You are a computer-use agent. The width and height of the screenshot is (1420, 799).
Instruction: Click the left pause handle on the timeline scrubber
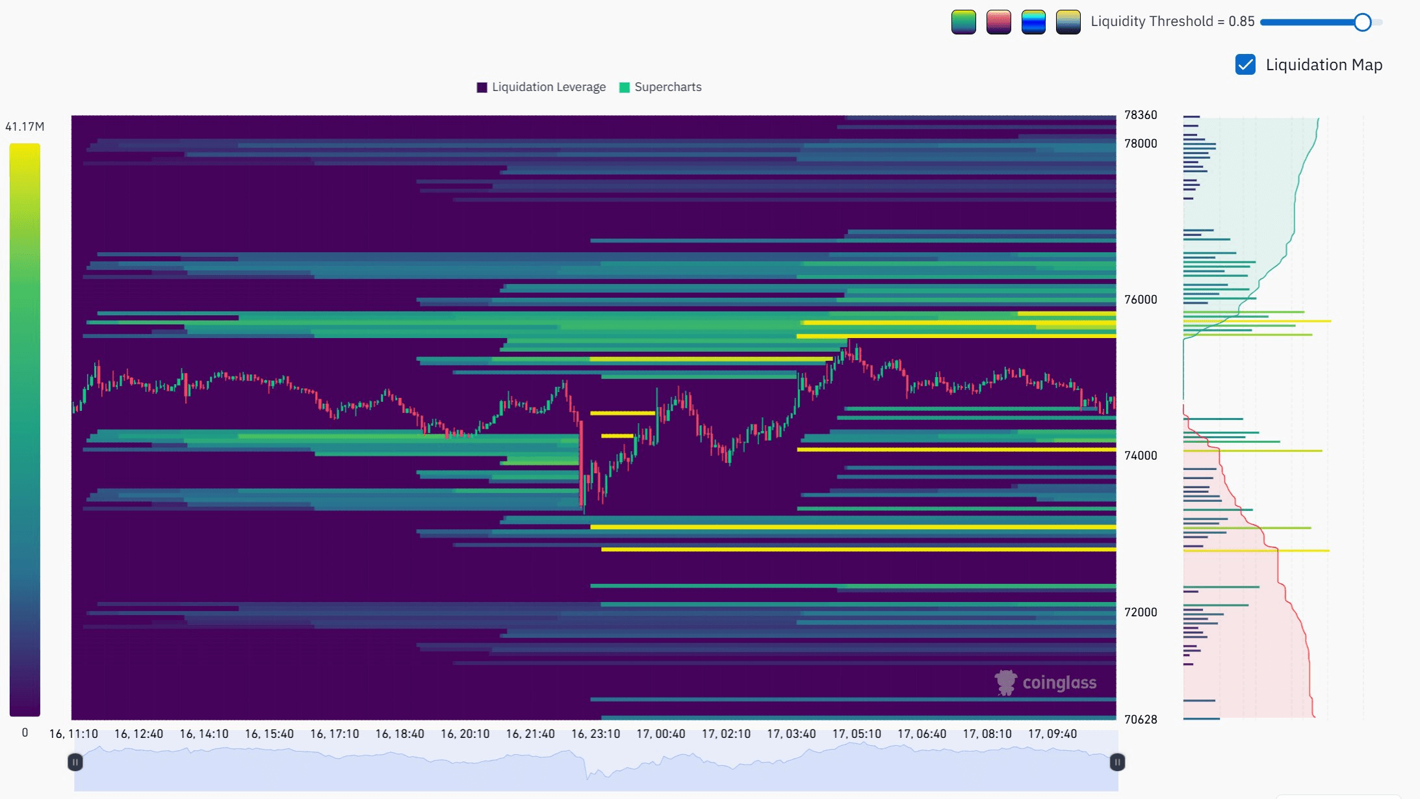pyautogui.click(x=76, y=761)
